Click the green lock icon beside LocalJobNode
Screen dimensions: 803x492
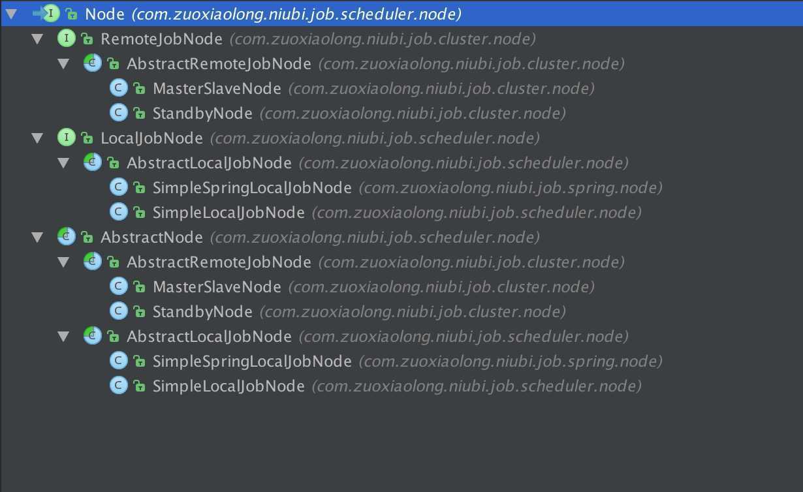[x=87, y=138]
